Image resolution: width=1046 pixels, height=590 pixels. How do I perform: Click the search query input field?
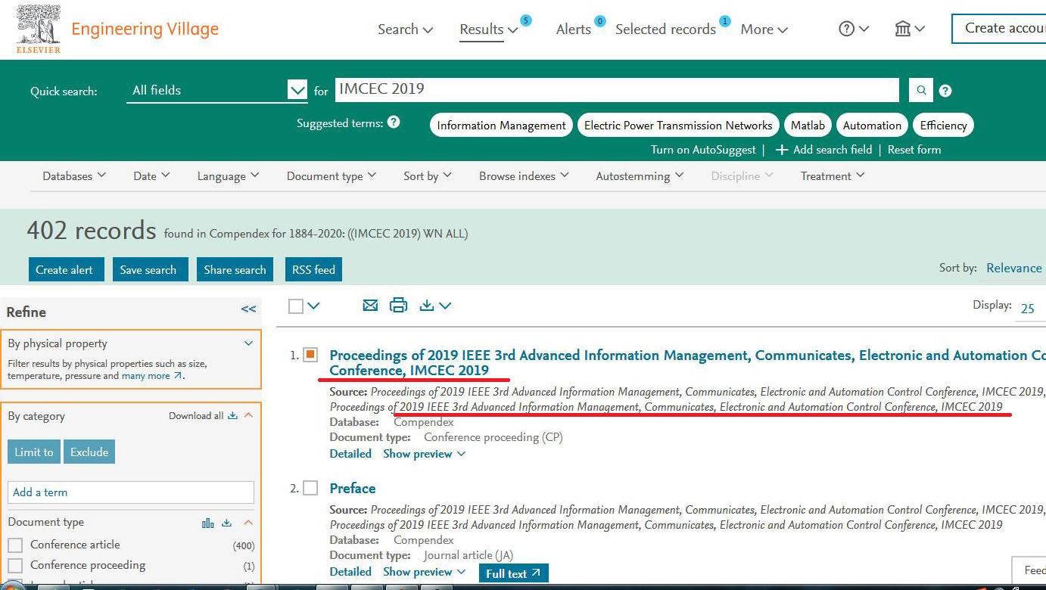pyautogui.click(x=617, y=89)
